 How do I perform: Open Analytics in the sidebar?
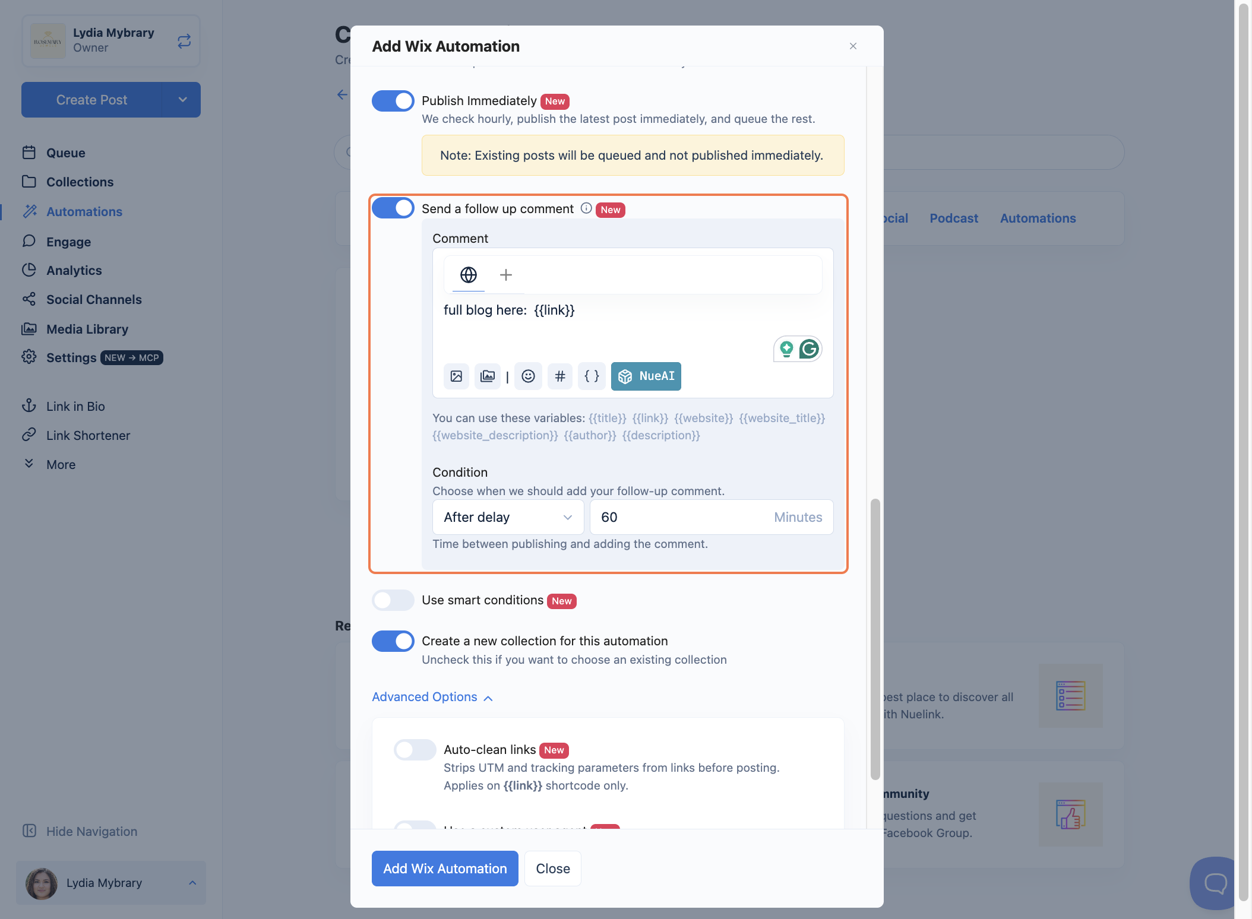[x=74, y=270]
